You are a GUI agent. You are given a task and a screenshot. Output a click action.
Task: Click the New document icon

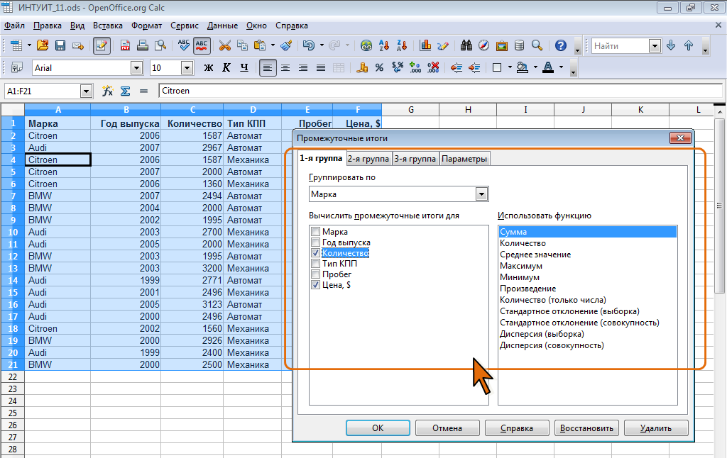click(x=16, y=45)
